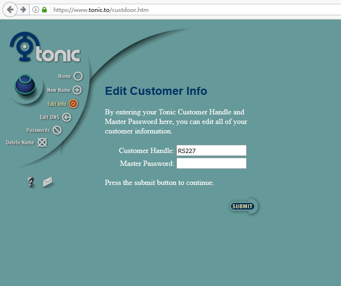Open the New Name link
This screenshot has width=341, height=286.
[59, 90]
